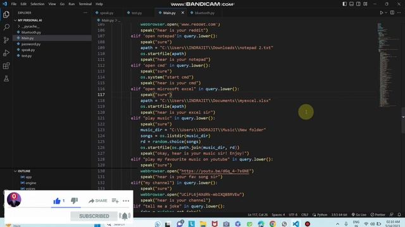This screenshot has width=405, height=227.
Task: Click Main.py in the breadcrumb bar
Action: pos(107,20)
